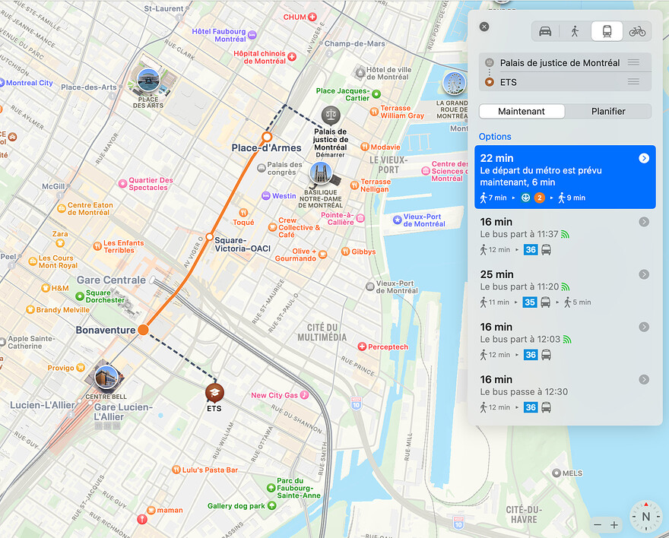Image resolution: width=669 pixels, height=538 pixels.
Task: Select the 22 min metro route option
Action: click(565, 177)
